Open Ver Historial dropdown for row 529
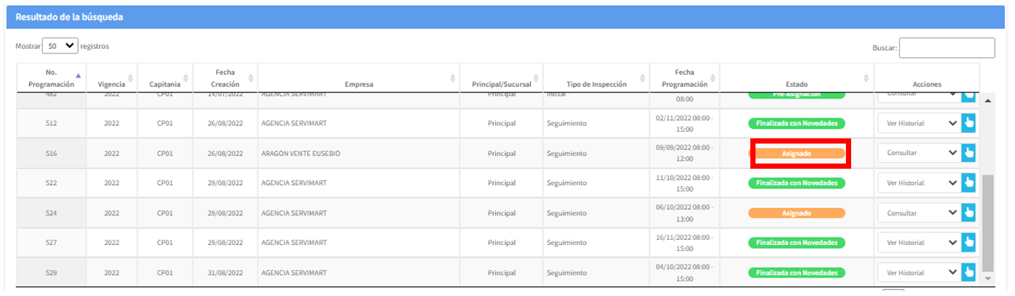The width and height of the screenshot is (1015, 296). [919, 272]
